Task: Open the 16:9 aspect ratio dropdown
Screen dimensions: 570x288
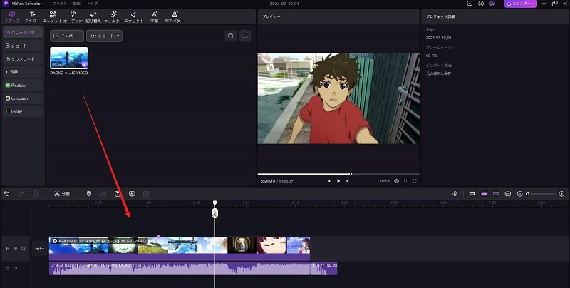Action: pyautogui.click(x=385, y=181)
